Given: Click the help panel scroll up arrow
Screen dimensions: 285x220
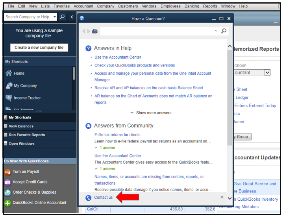Looking at the screenshot, I should pyautogui.click(x=229, y=46).
